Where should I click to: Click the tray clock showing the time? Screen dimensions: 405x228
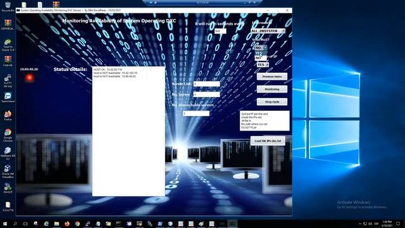[x=387, y=224]
